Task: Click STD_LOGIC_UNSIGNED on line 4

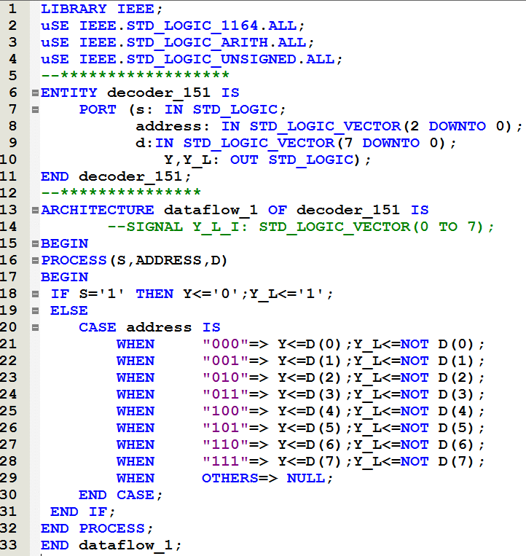Action: tap(211, 59)
